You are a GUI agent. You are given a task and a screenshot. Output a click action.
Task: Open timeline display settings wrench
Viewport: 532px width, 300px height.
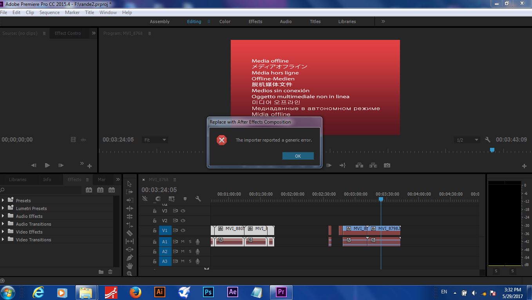pos(198,199)
